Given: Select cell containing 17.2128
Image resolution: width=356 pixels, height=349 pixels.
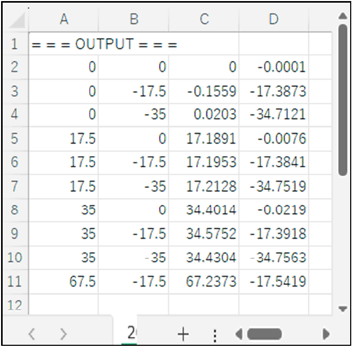Looking at the screenshot, I should coord(204,186).
